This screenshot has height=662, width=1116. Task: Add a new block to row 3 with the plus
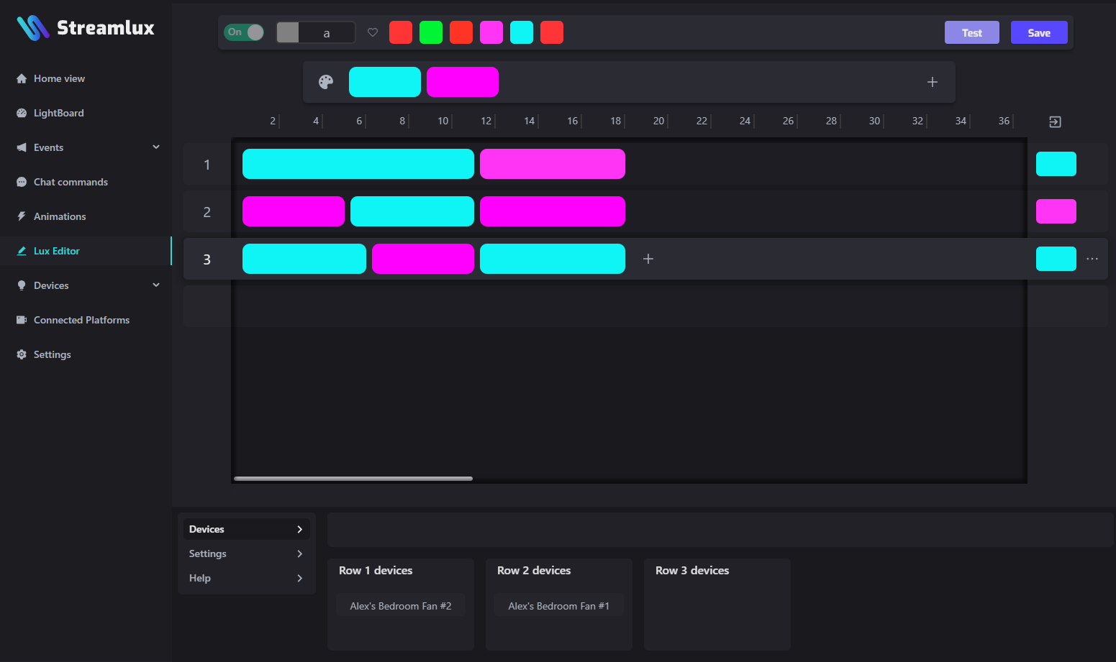point(648,259)
